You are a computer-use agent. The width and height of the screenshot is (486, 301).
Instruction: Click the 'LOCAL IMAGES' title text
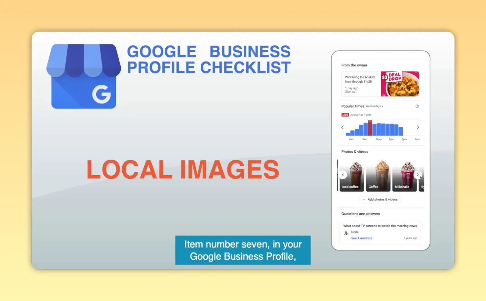tap(183, 169)
